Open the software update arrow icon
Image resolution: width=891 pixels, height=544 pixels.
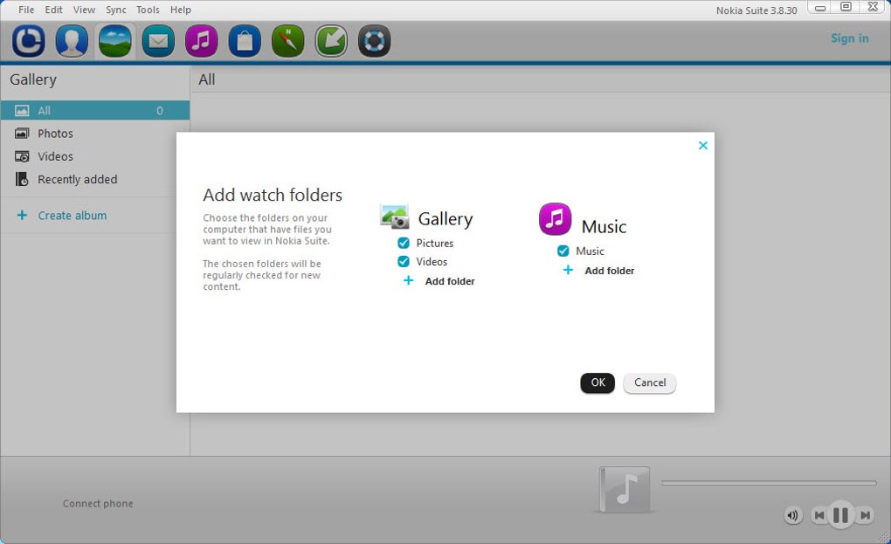tap(331, 41)
